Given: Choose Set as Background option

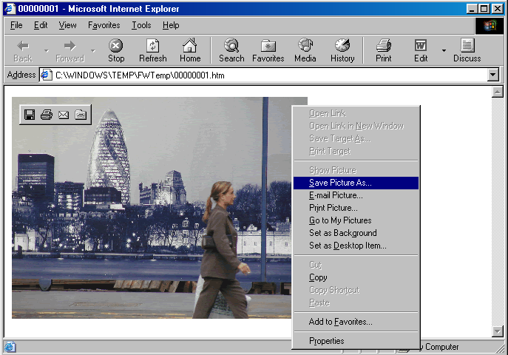Looking at the screenshot, I should tap(342, 233).
